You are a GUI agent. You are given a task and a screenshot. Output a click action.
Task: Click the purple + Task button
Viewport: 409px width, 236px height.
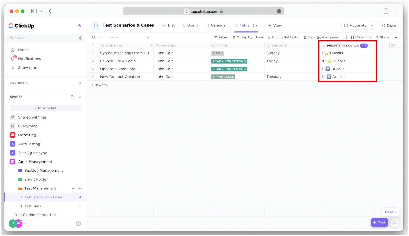pos(379,222)
